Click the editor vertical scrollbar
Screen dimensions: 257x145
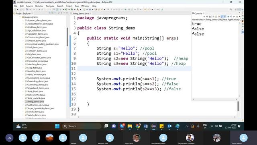tap(238, 106)
